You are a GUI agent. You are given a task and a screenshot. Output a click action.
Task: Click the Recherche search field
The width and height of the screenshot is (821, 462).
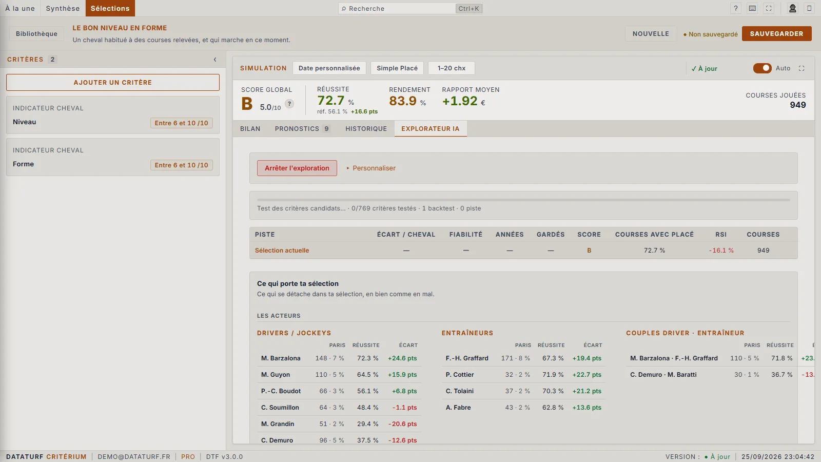[411, 9]
